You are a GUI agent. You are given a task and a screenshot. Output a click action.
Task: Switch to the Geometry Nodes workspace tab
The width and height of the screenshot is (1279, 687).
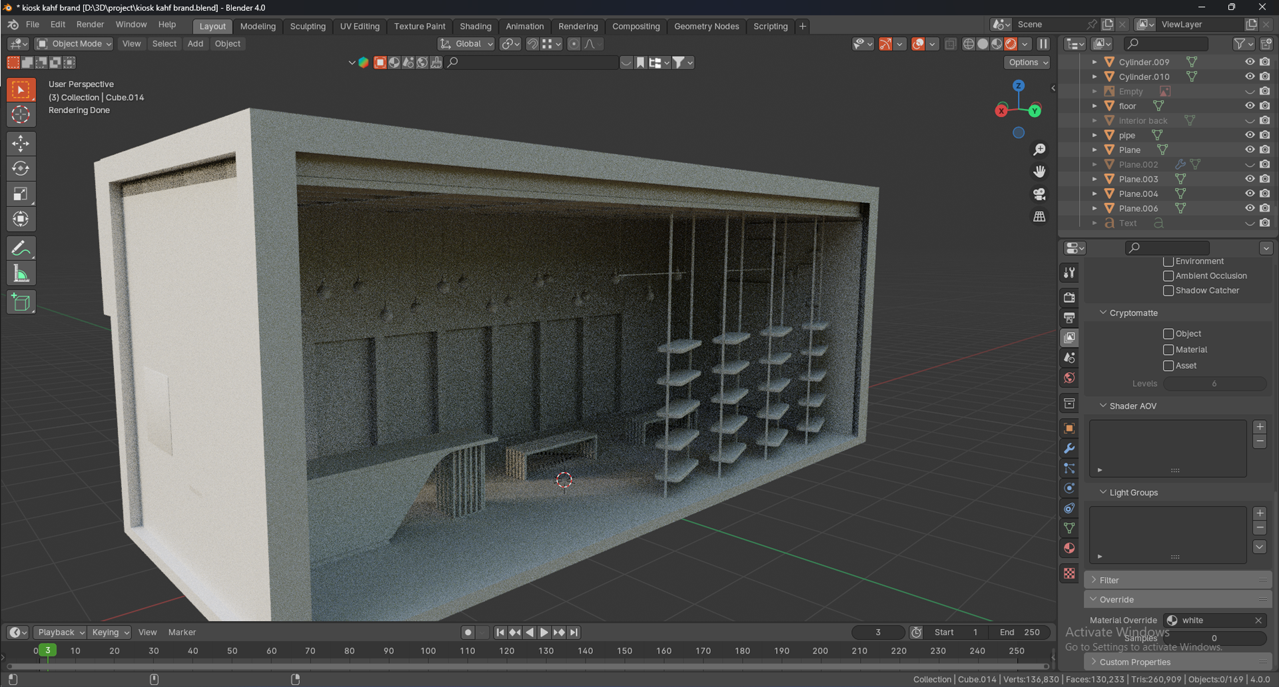(x=707, y=27)
